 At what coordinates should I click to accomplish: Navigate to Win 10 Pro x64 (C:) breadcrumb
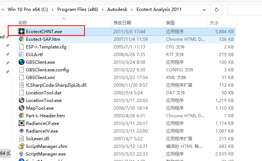click(28, 9)
